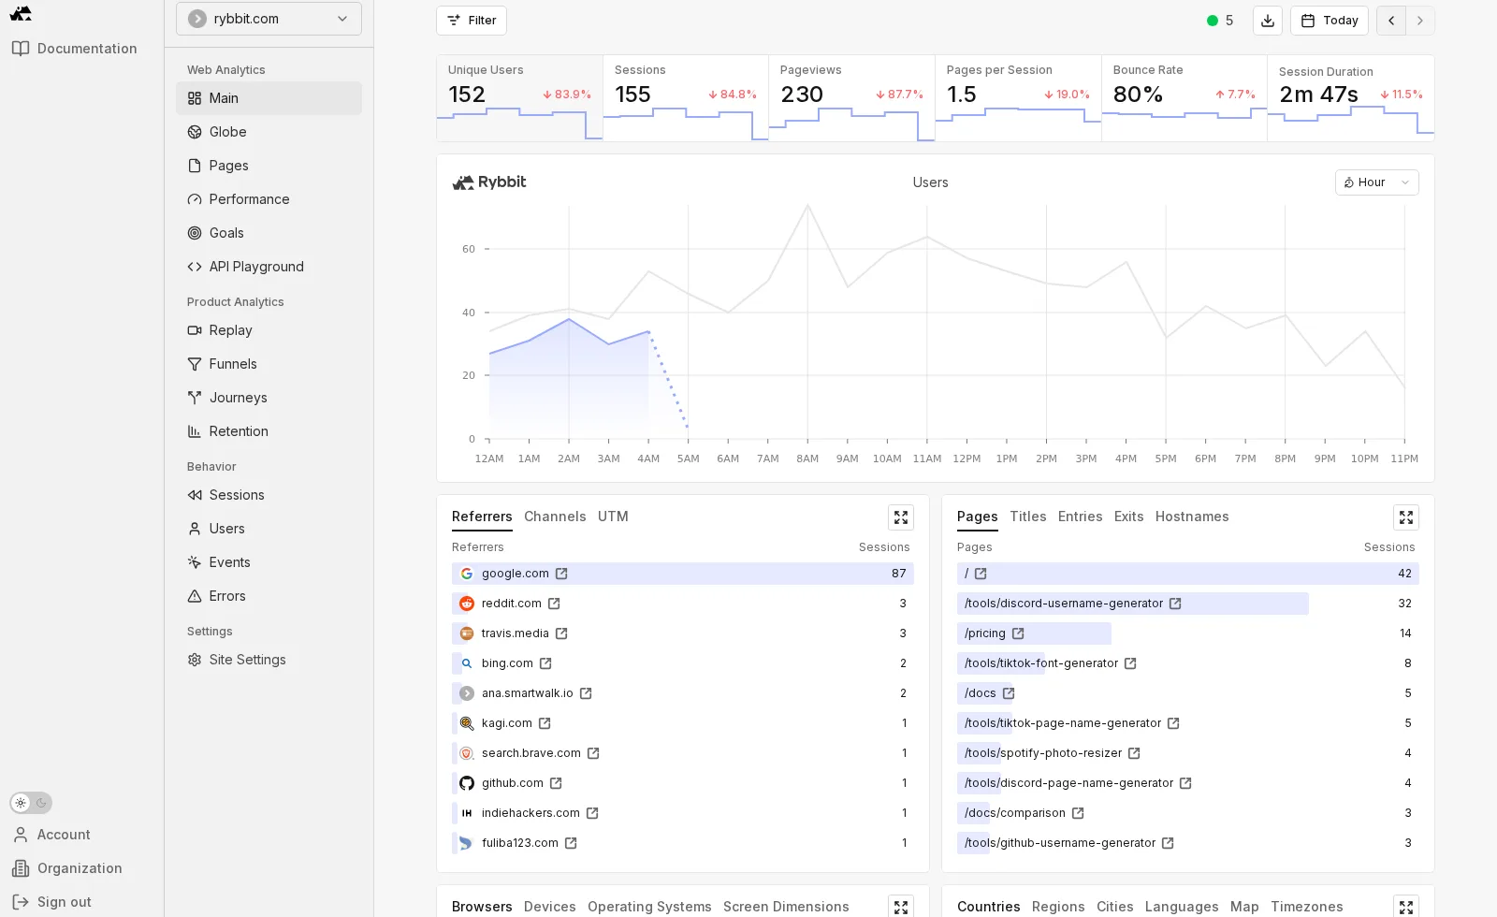1497x917 pixels.
Task: Open the Users section in sidebar
Action: click(269, 529)
